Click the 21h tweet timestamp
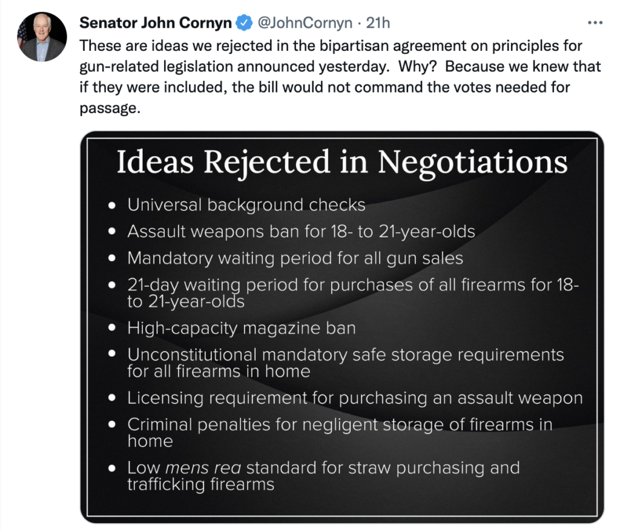 click(378, 24)
